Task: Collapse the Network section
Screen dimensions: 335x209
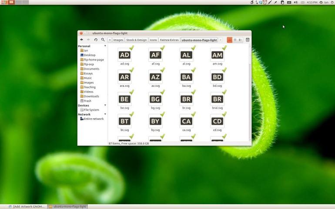Action: click(x=105, y=114)
